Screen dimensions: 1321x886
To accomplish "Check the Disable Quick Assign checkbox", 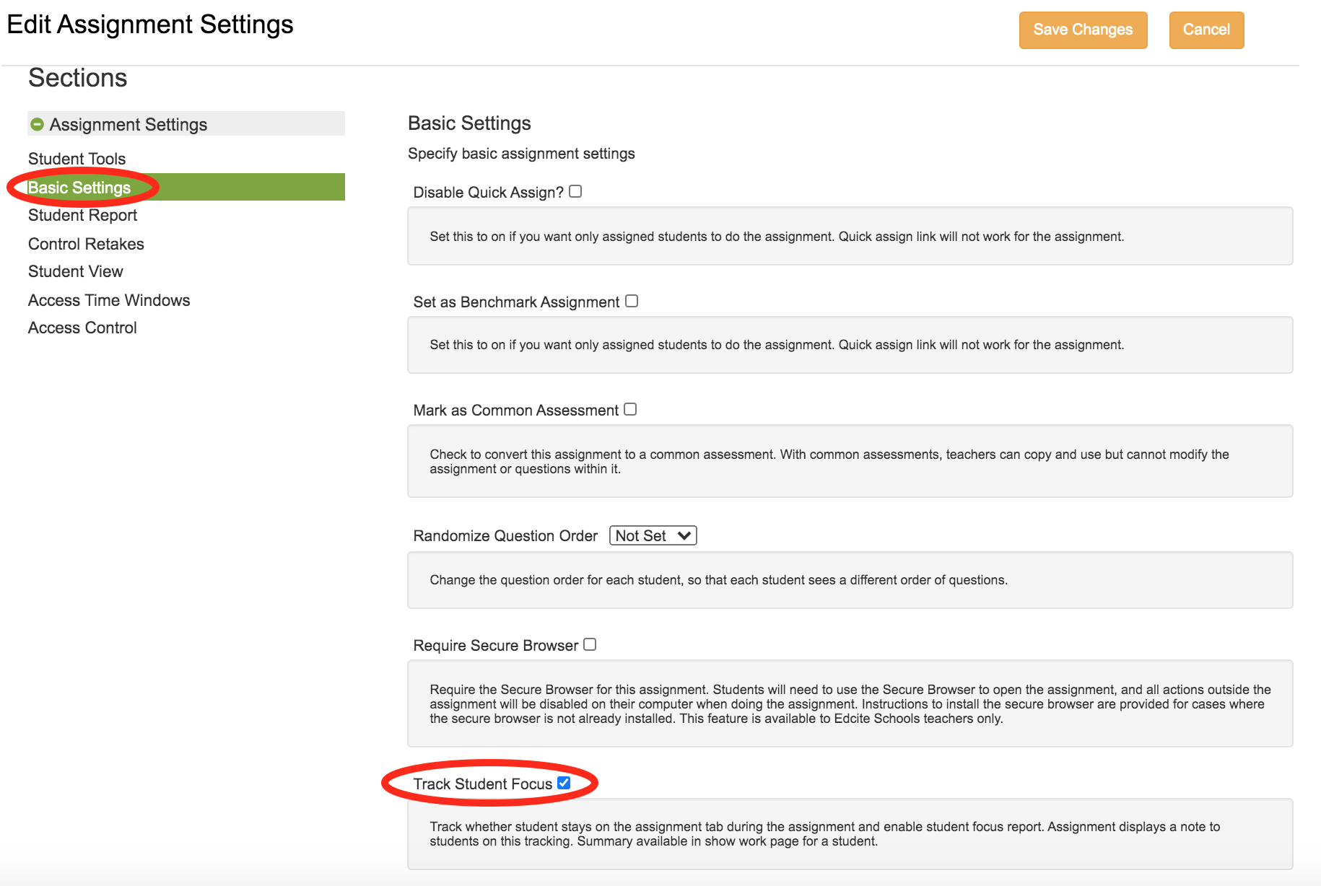I will coord(575,191).
